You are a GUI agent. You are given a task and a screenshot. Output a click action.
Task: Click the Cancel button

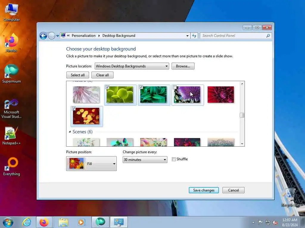(234, 190)
